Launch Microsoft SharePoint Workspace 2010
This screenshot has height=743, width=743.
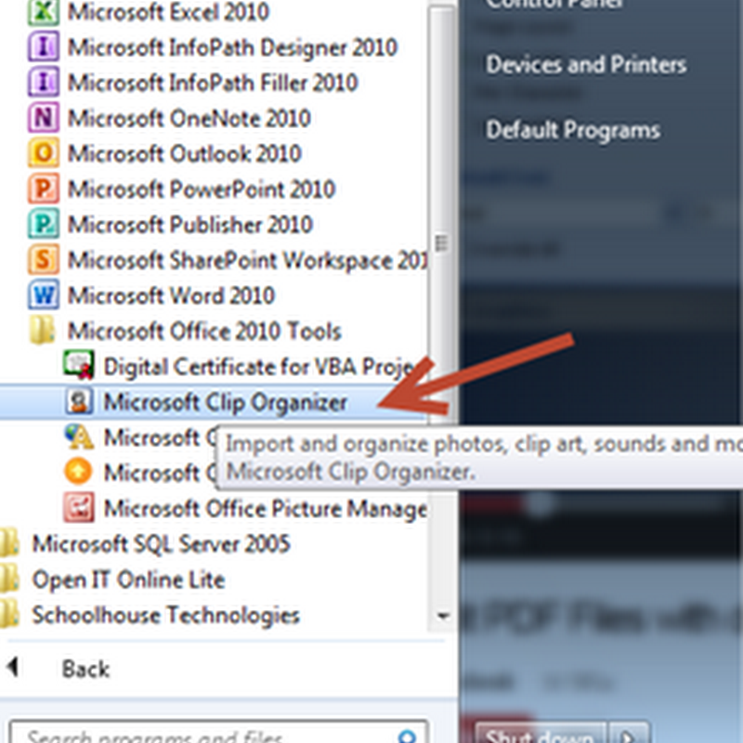click(248, 260)
